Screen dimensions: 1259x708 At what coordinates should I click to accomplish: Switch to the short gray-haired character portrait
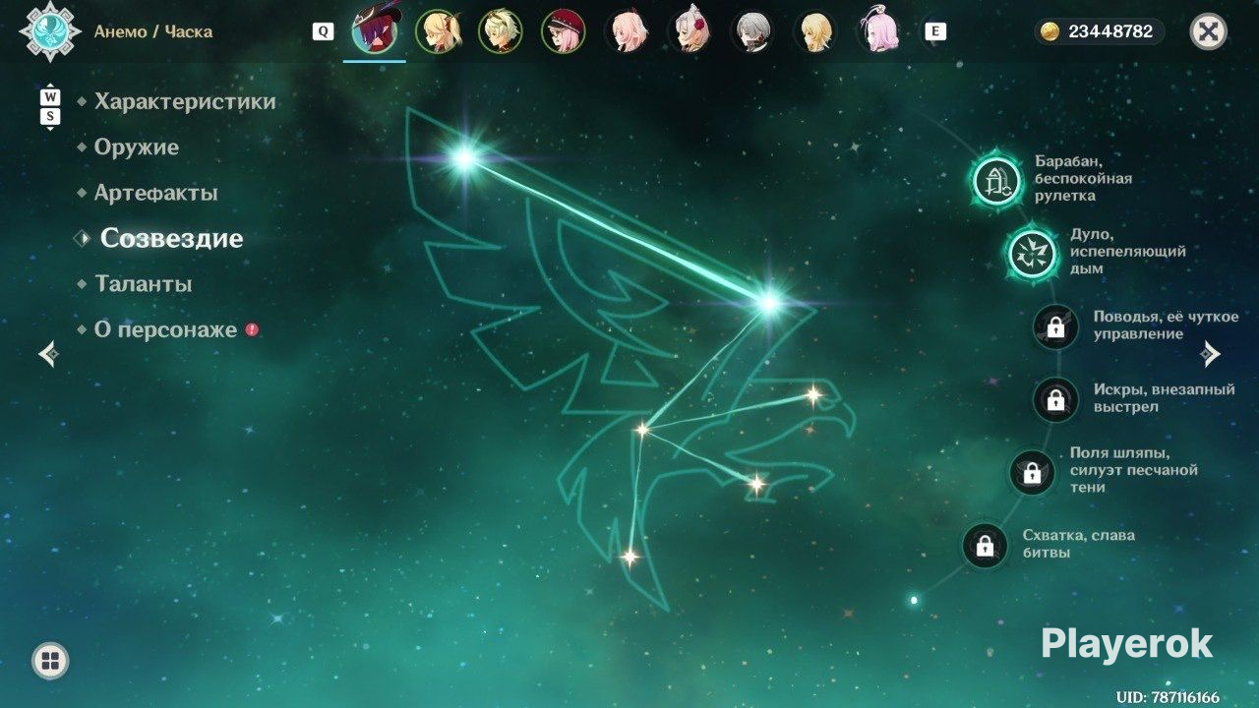(752, 31)
